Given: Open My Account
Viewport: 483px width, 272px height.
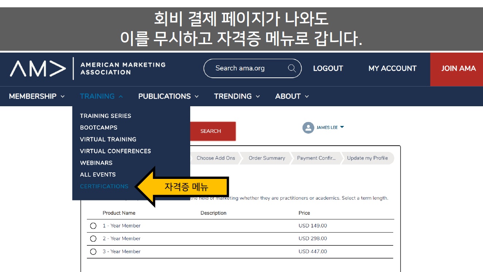Looking at the screenshot, I should [x=392, y=68].
